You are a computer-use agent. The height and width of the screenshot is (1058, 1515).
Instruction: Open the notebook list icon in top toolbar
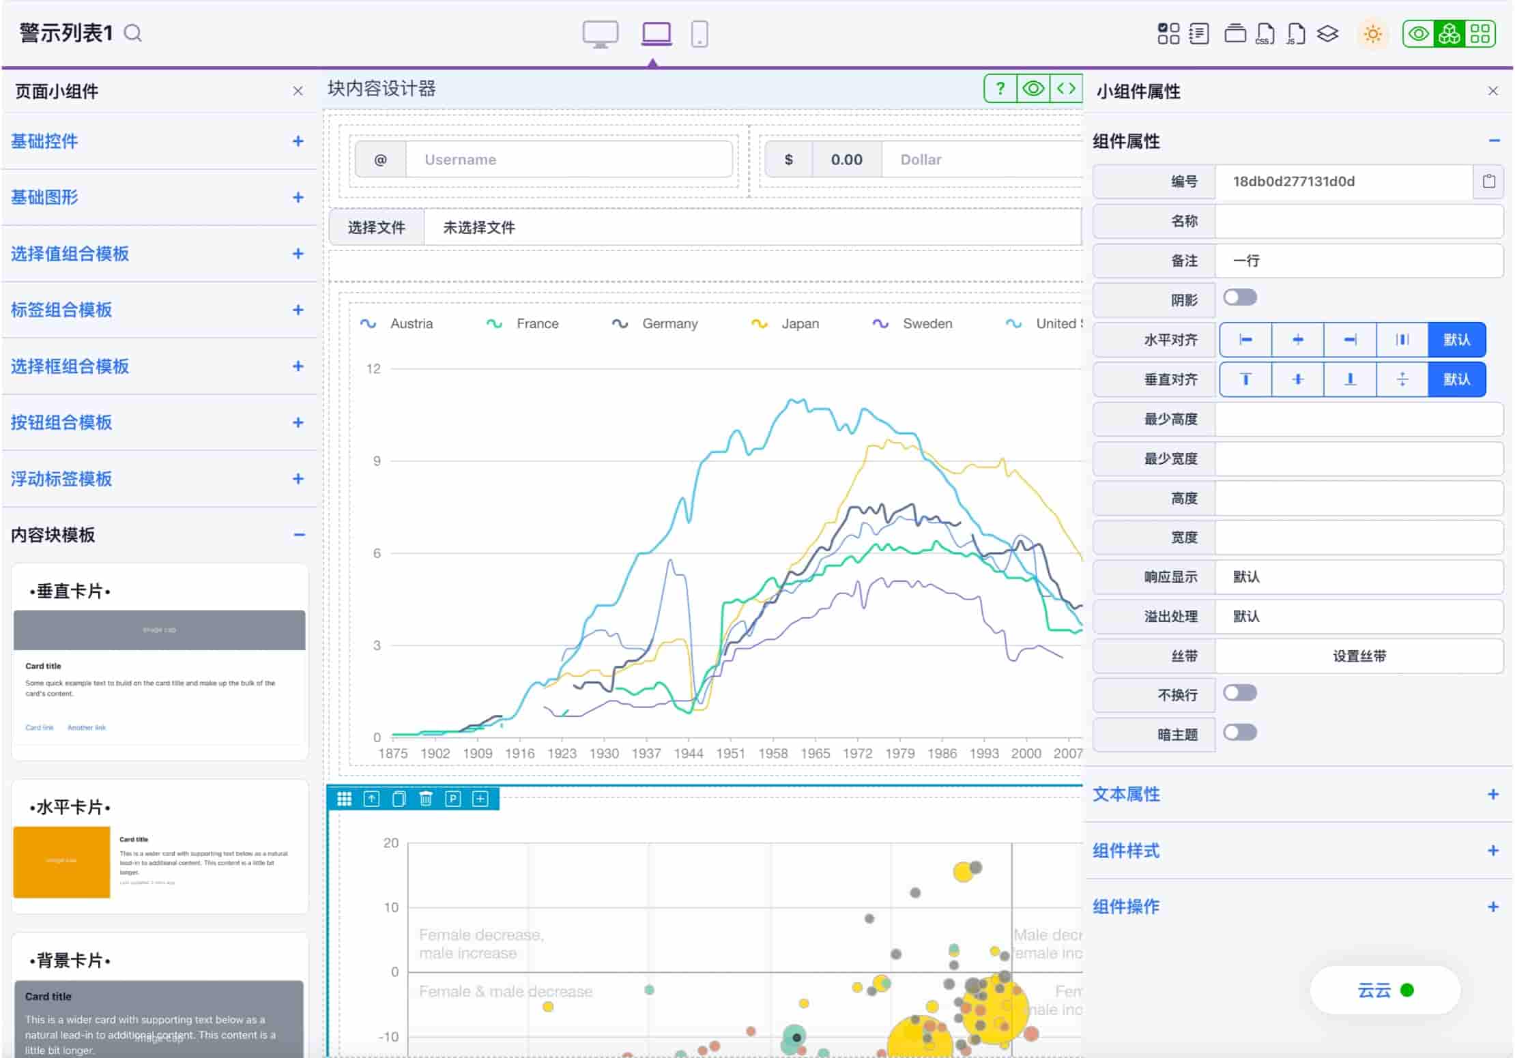[1199, 33]
